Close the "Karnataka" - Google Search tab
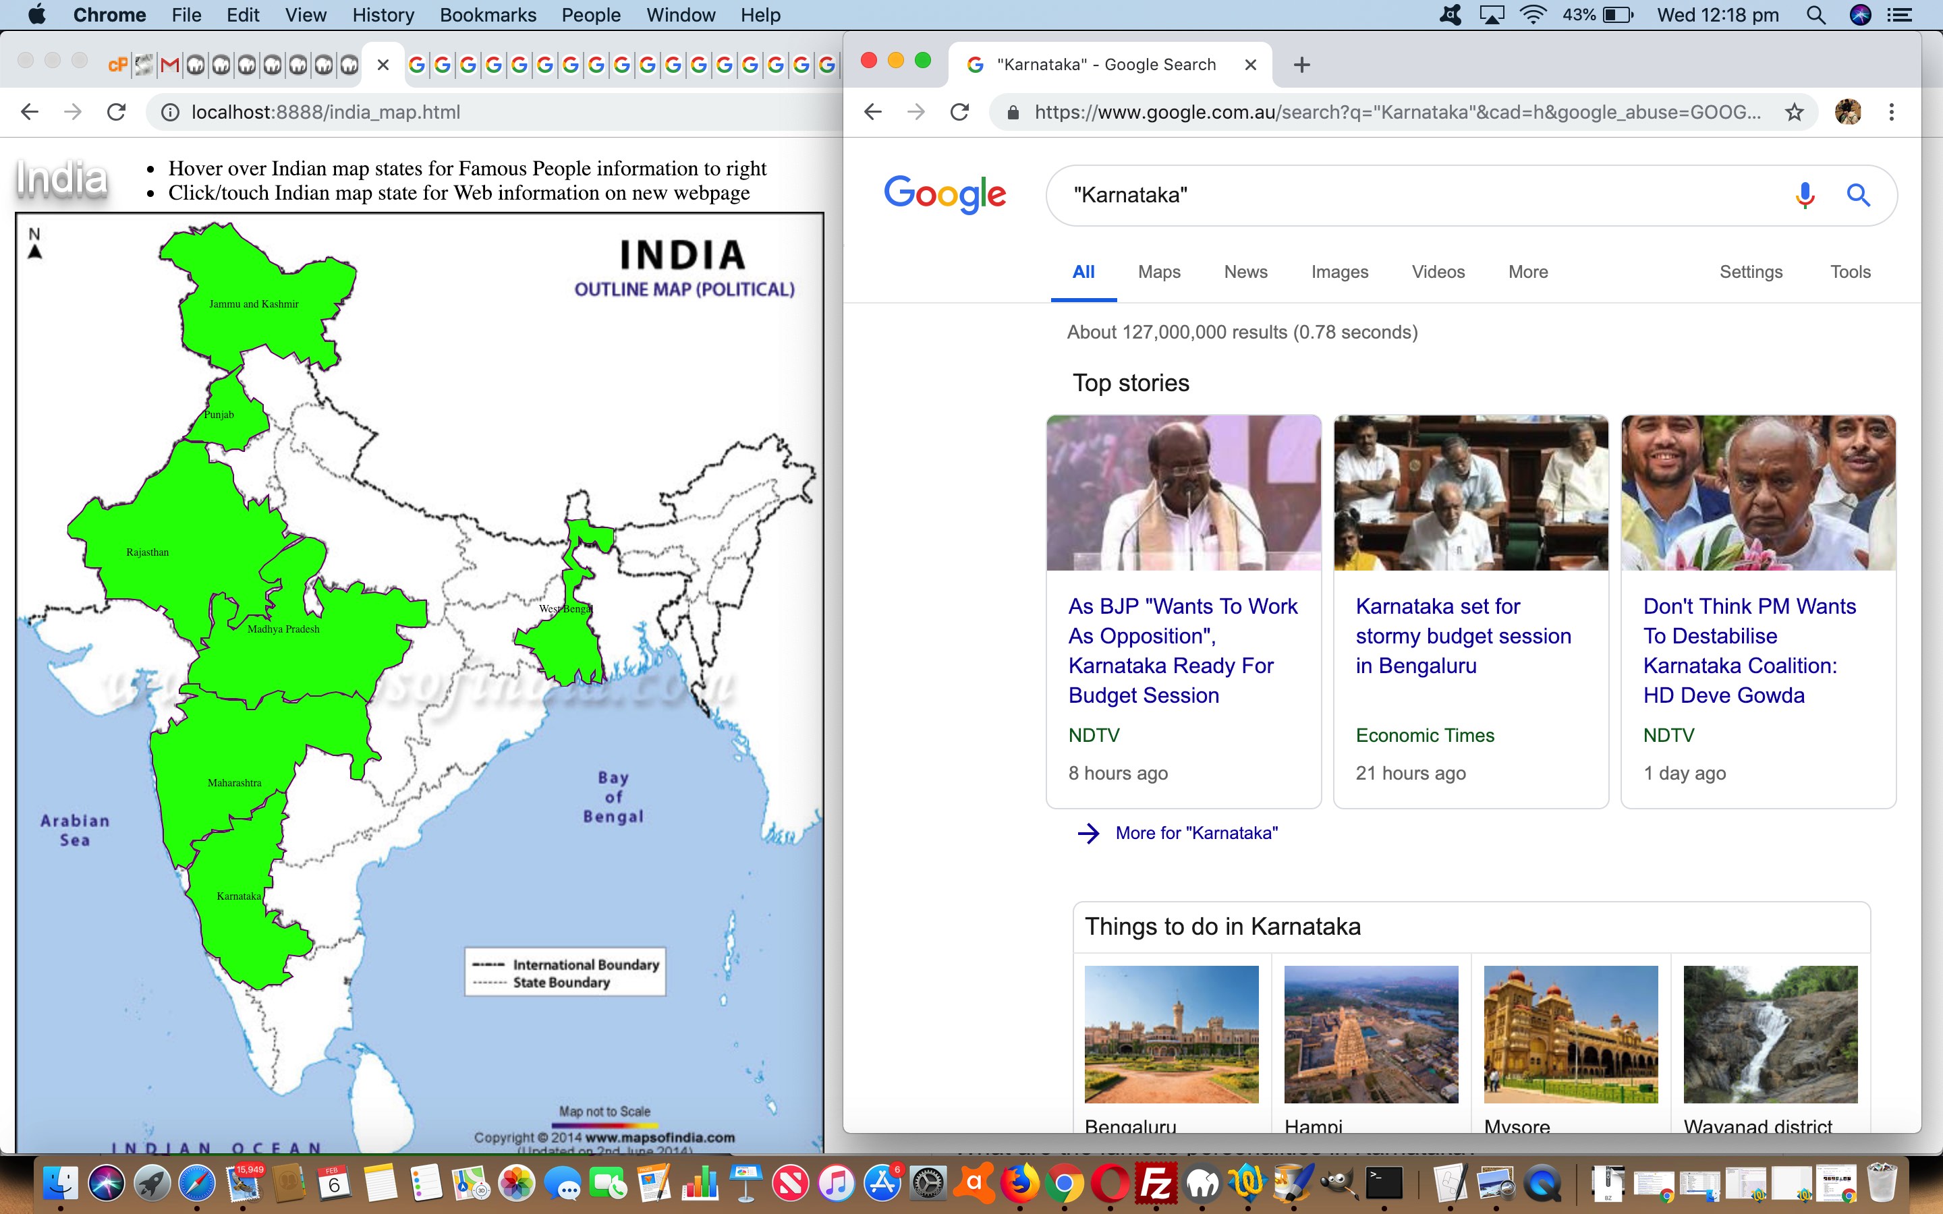The width and height of the screenshot is (1943, 1214). pos(1250,65)
